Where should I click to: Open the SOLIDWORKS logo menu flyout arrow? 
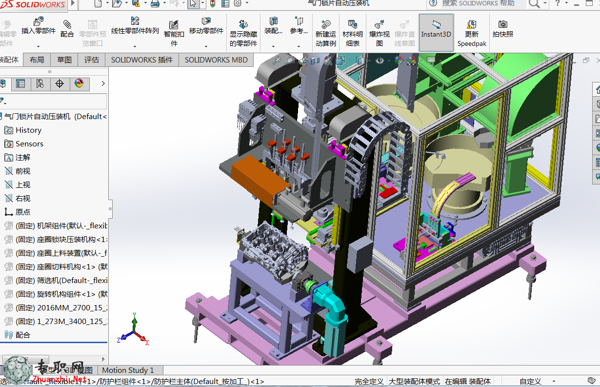click(x=73, y=4)
